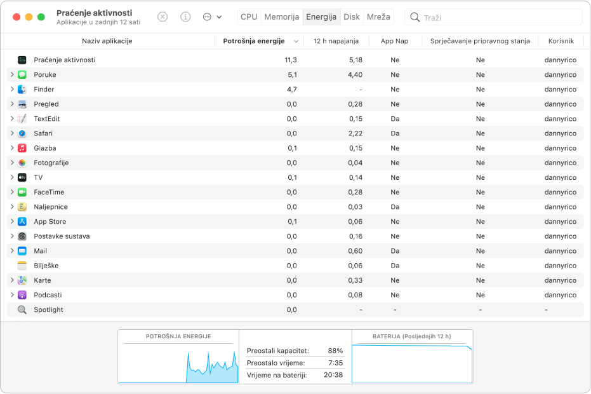Switch to the Memorija tab

tap(282, 17)
